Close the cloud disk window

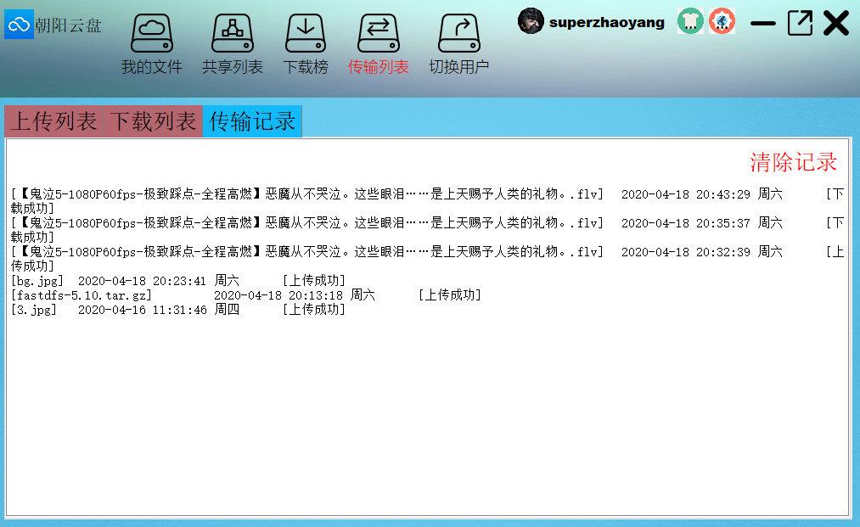836,23
